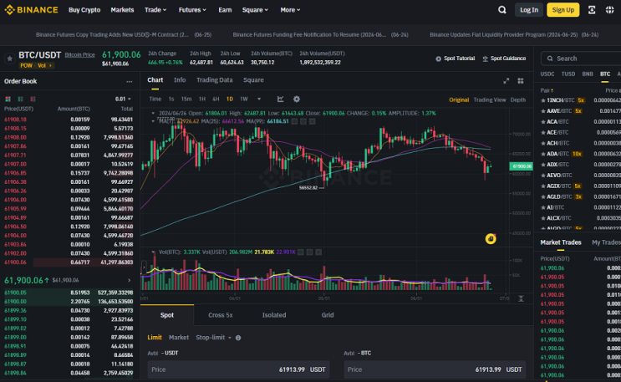Select the 15m chart interval
Viewport: 621px width, 382px height.
[x=186, y=99]
